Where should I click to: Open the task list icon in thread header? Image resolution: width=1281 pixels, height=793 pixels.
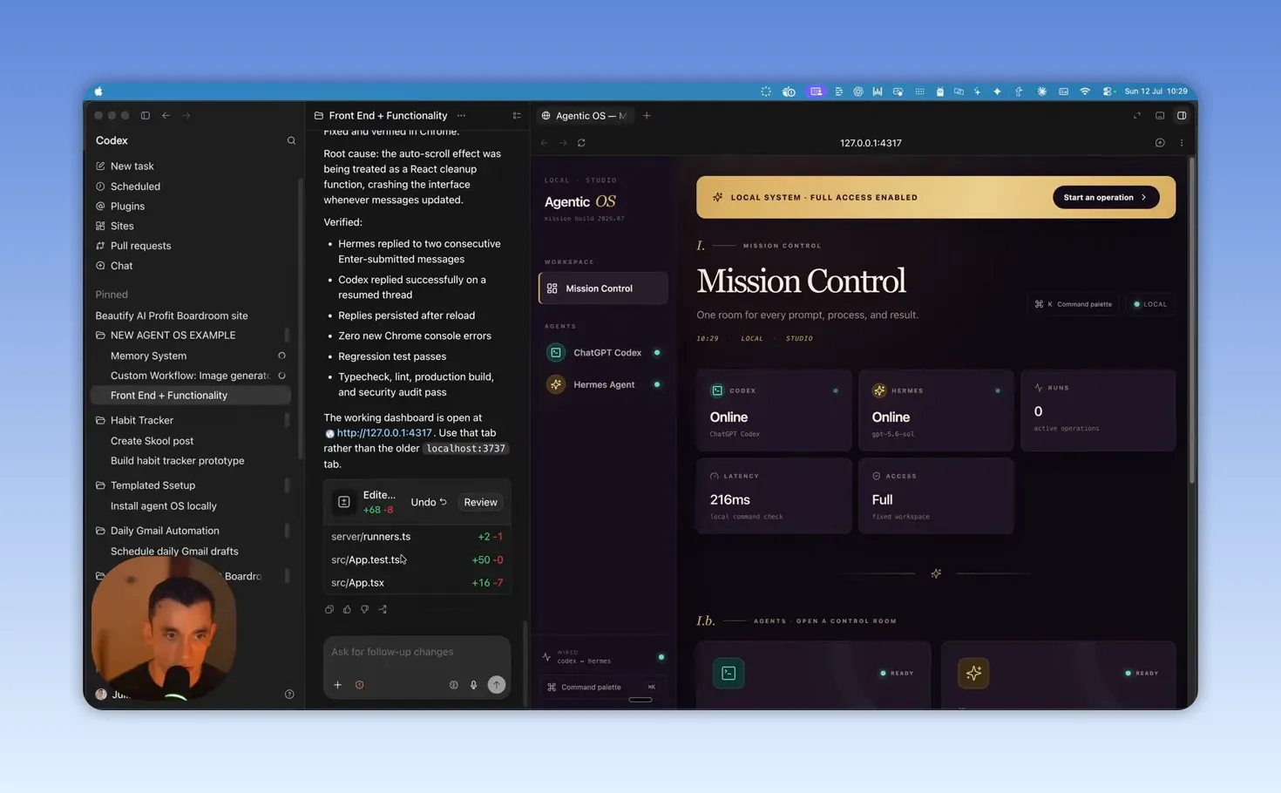pos(517,115)
